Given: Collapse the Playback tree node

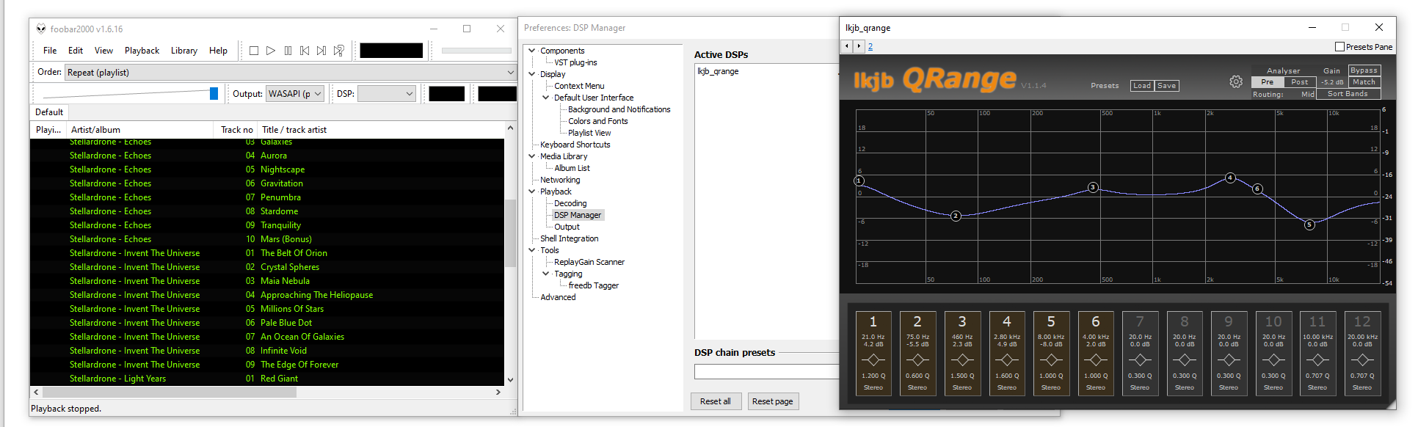Looking at the screenshot, I should 532,191.
